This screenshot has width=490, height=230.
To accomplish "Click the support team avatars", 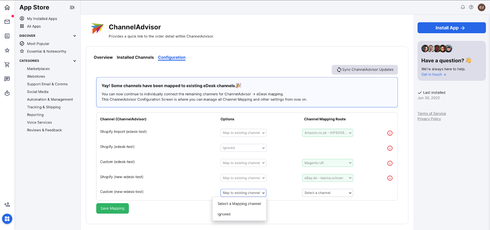I will point(437,48).
